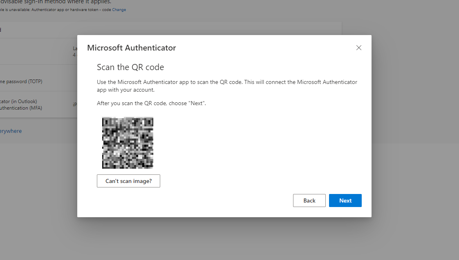The width and height of the screenshot is (459, 260).
Task: Click the Change link in background page
Action: [x=119, y=10]
